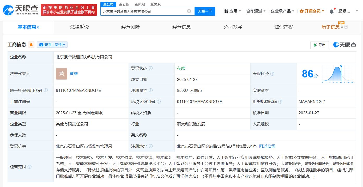Click help icon next to 经营范围

coord(29,167)
